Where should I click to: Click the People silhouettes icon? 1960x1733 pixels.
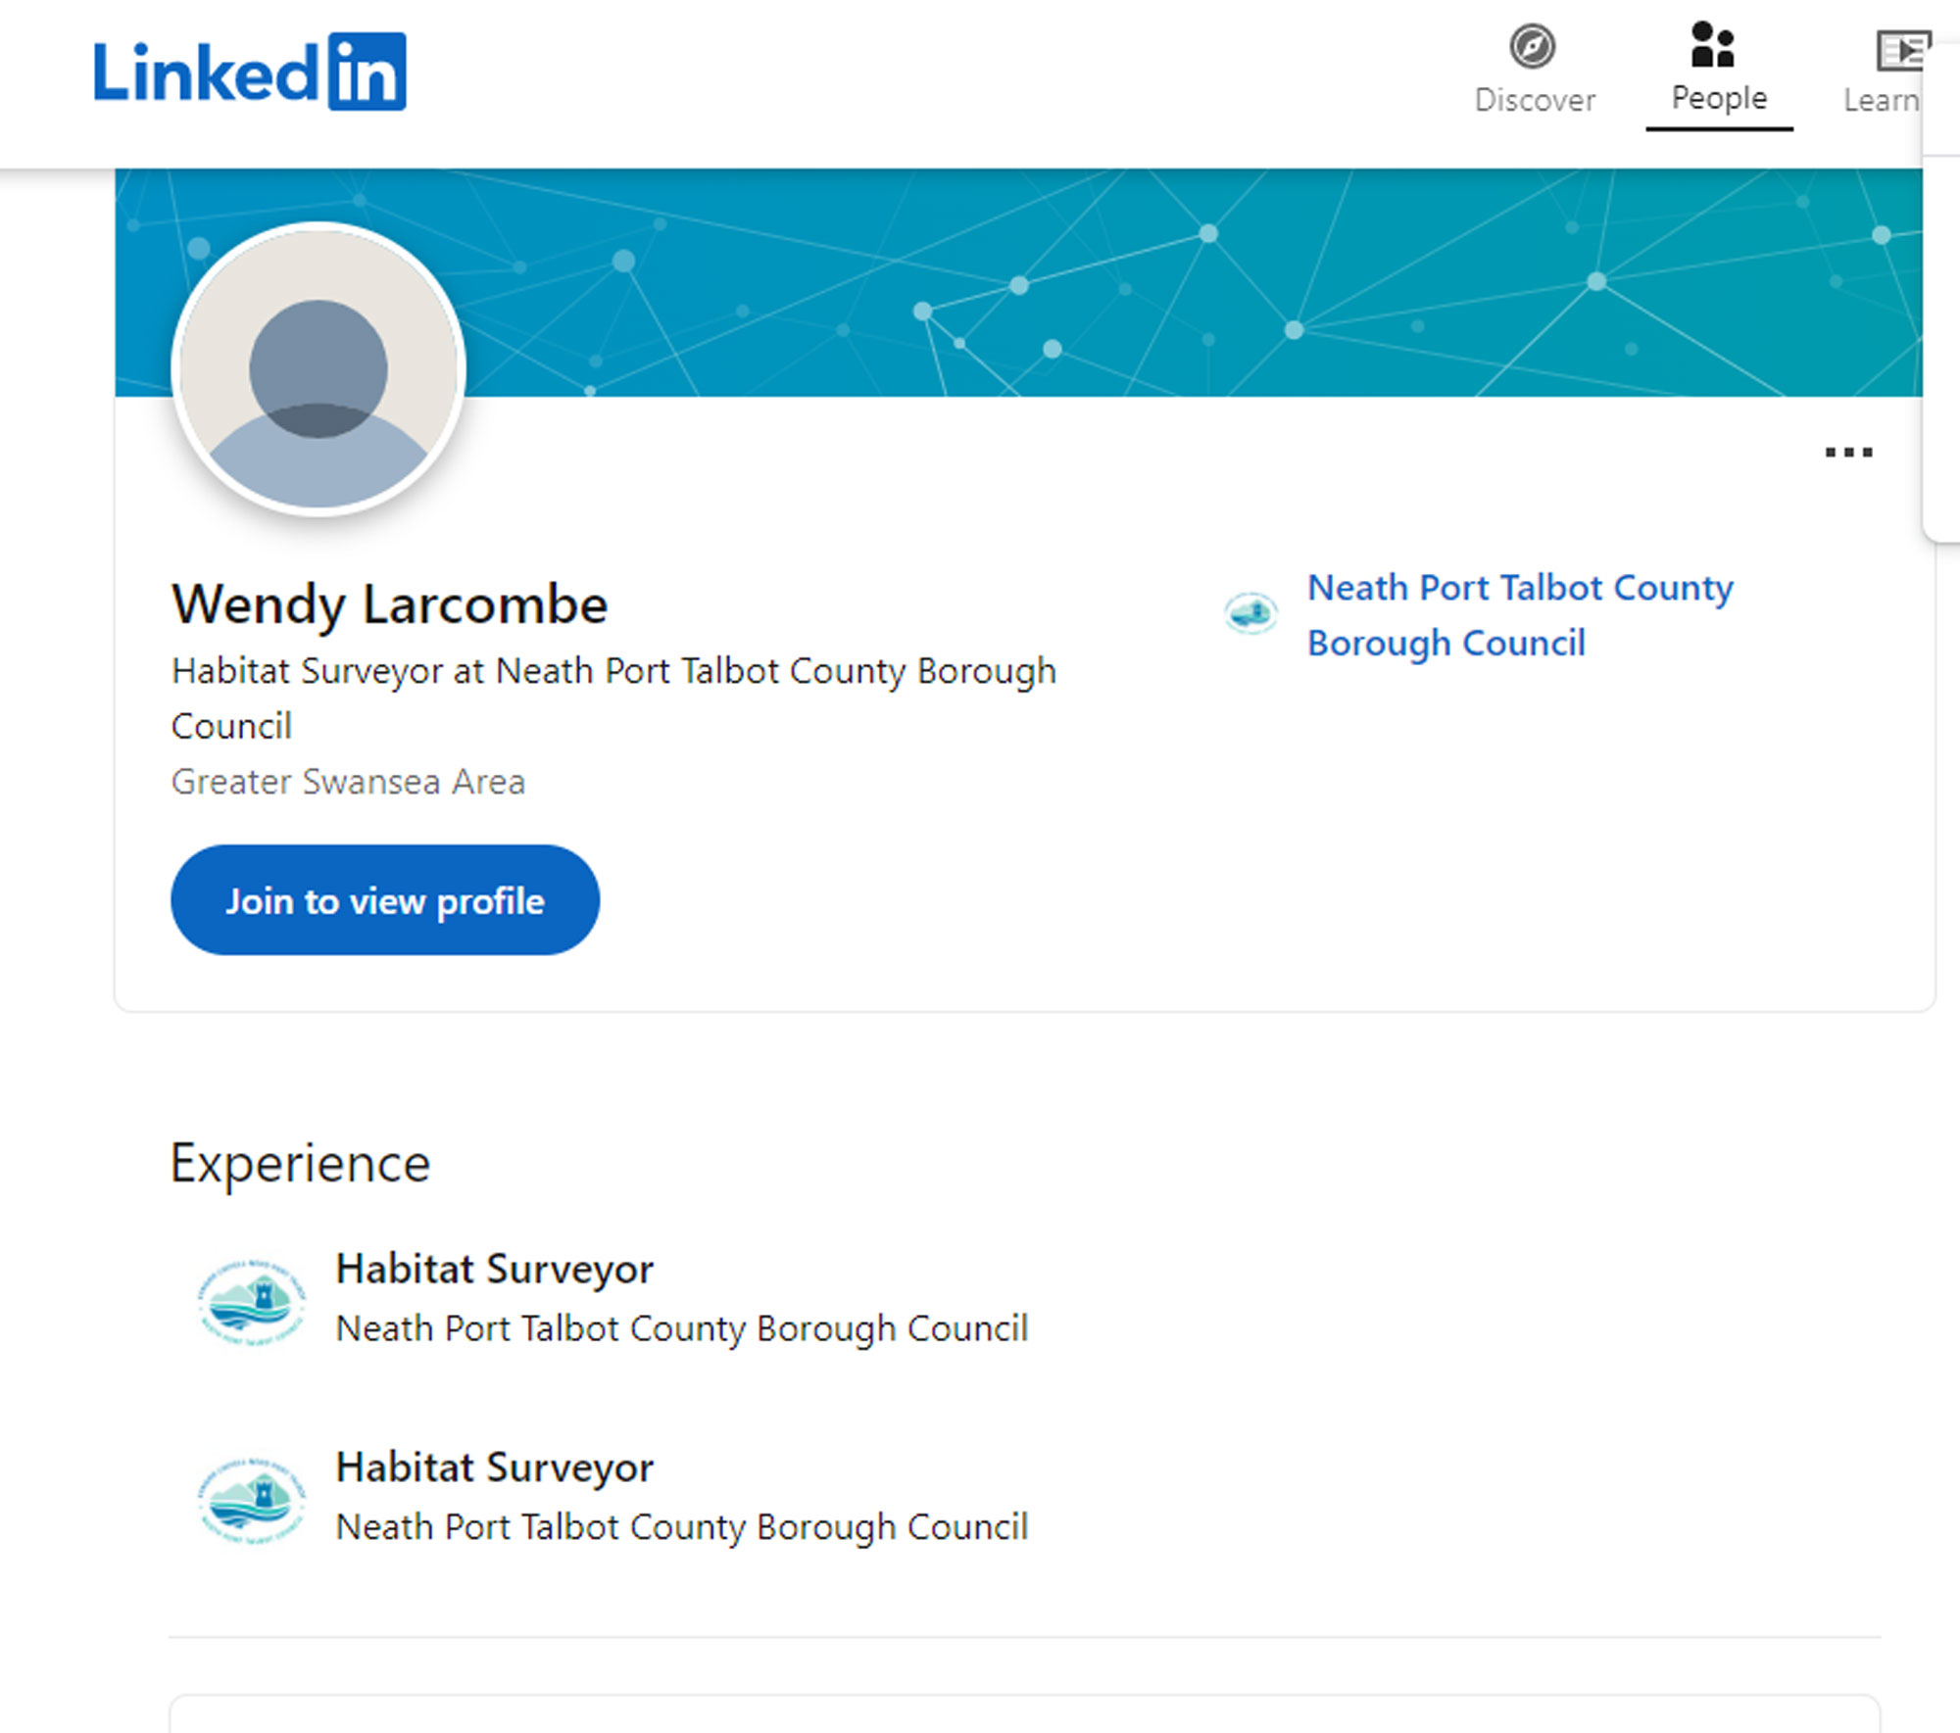1712,45
